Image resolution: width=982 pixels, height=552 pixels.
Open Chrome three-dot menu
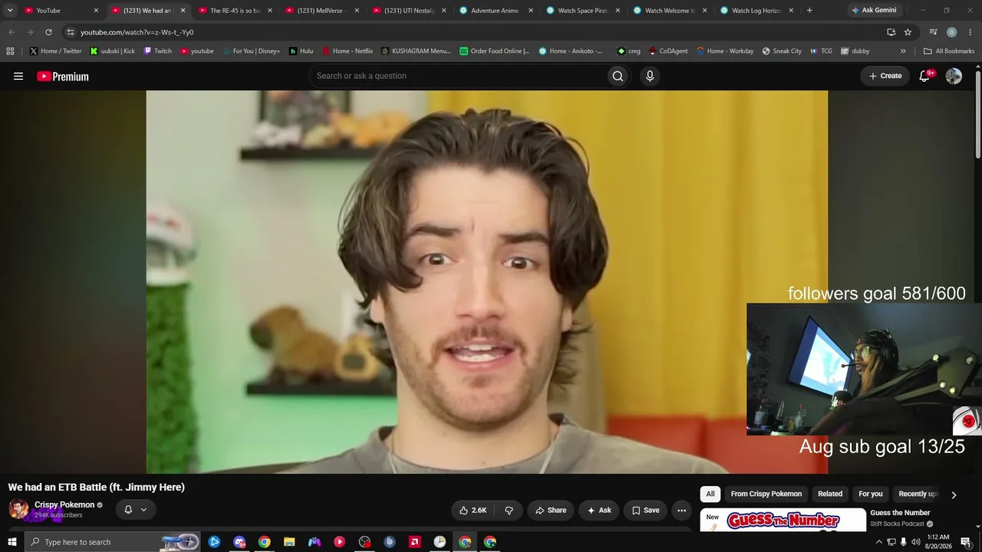click(970, 32)
